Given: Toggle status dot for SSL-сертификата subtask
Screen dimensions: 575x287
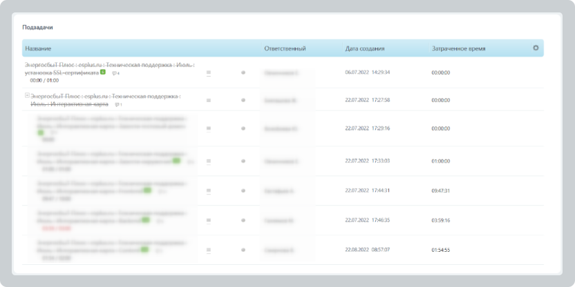Looking at the screenshot, I should point(243,72).
